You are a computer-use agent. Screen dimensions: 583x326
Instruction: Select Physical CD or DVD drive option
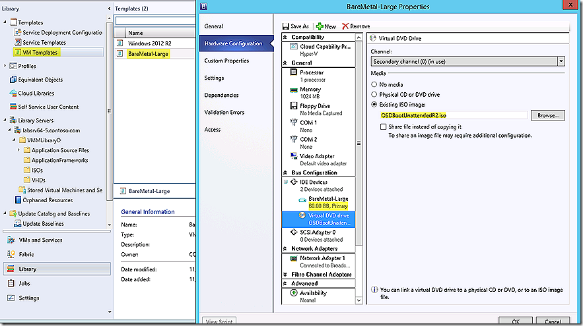point(374,95)
